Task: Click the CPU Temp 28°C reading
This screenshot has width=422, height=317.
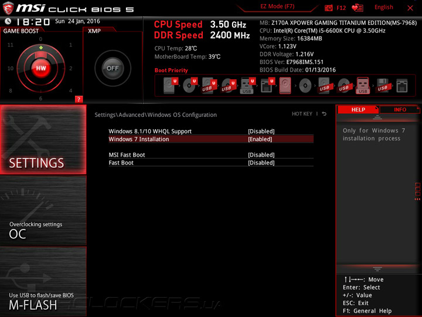Action: 176,48
